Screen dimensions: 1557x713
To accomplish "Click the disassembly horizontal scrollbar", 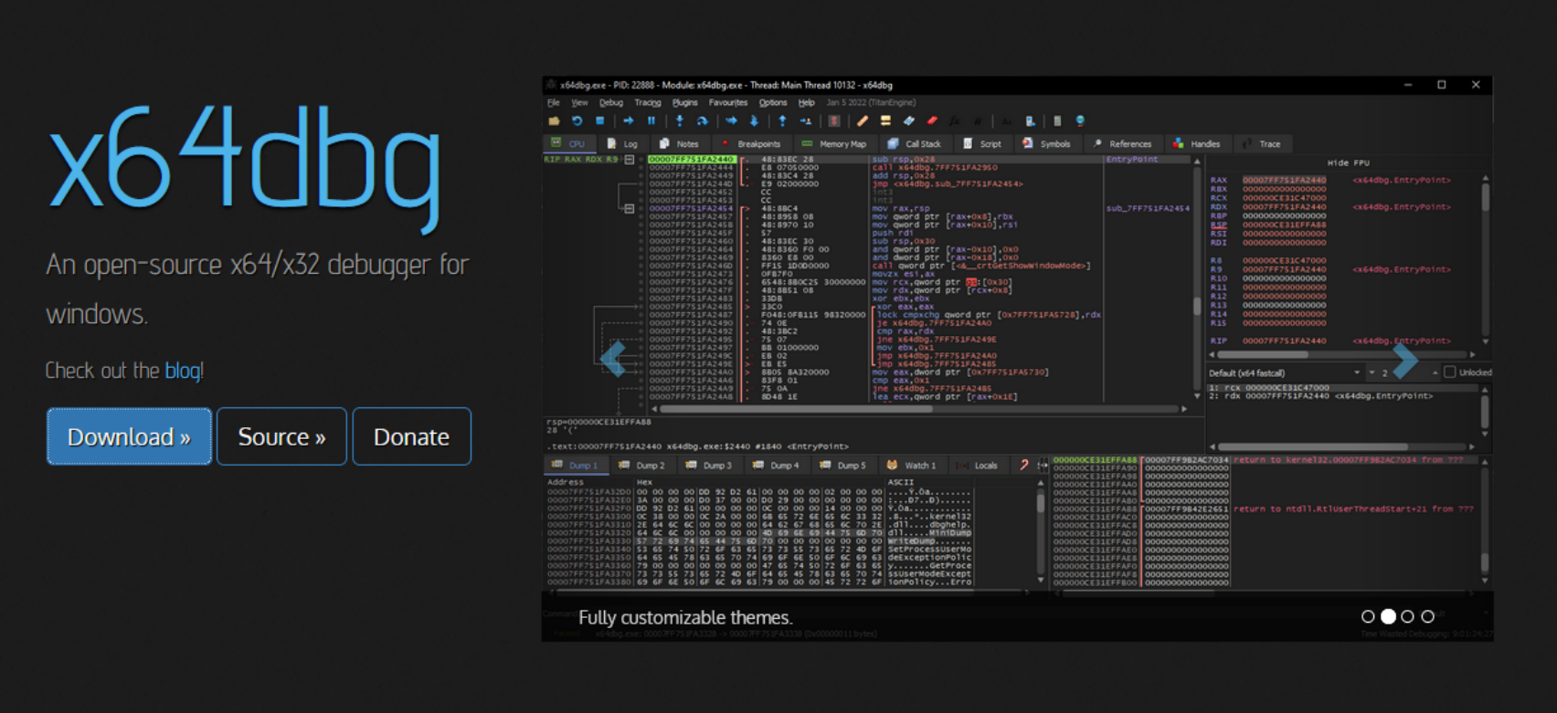I will (x=919, y=409).
